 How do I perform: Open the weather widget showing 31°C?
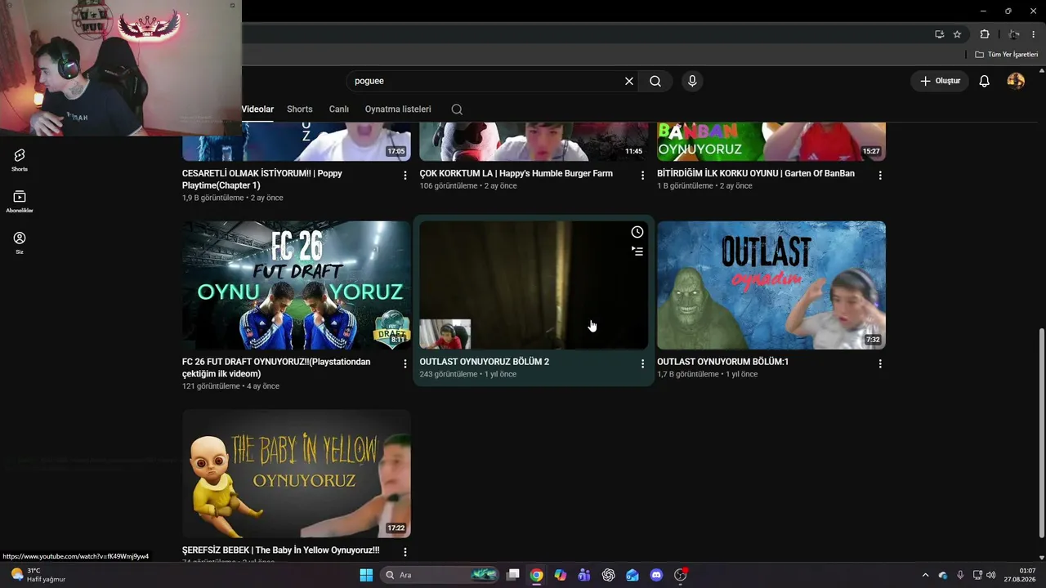tap(39, 575)
